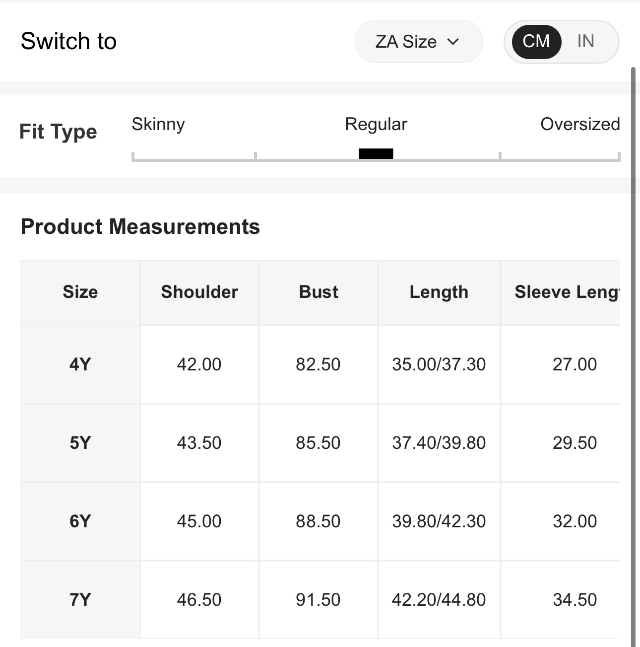The width and height of the screenshot is (640, 647).
Task: Select the 6Y size row
Action: tap(80, 521)
